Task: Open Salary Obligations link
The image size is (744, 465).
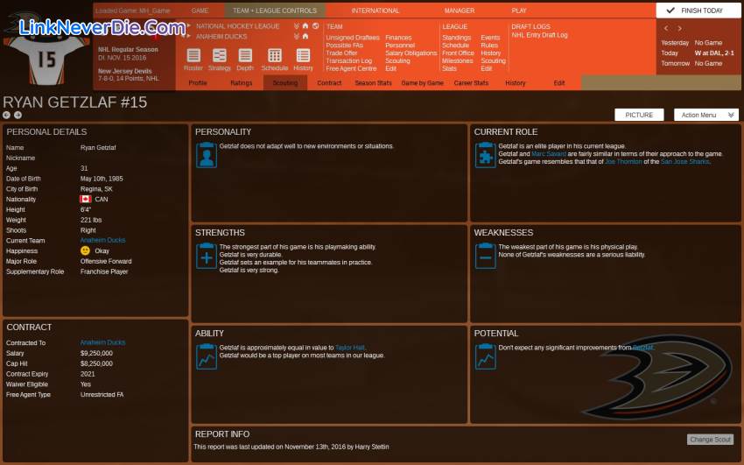Action: click(411, 53)
